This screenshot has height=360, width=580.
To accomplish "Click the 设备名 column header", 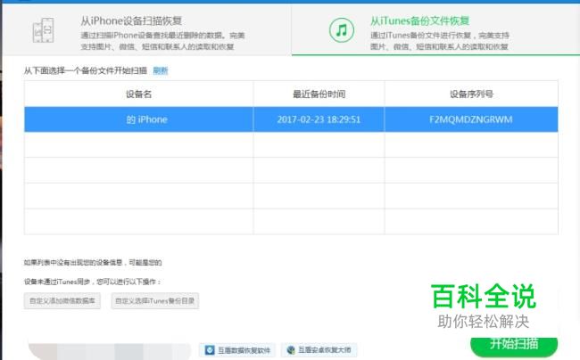I will pos(138,94).
